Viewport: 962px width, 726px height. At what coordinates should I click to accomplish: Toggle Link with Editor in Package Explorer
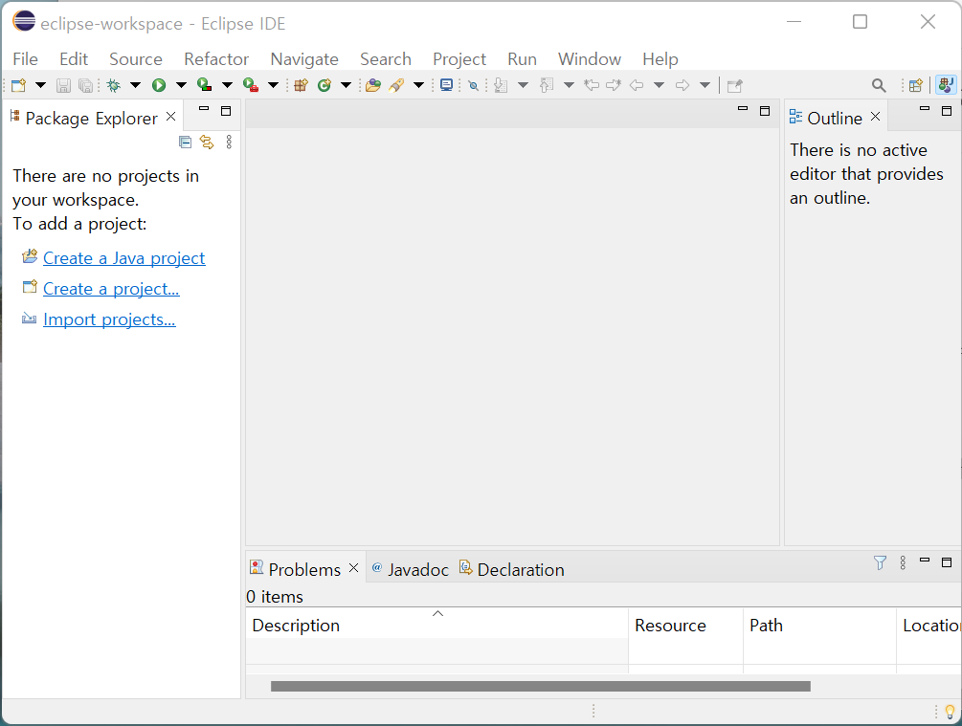(207, 143)
